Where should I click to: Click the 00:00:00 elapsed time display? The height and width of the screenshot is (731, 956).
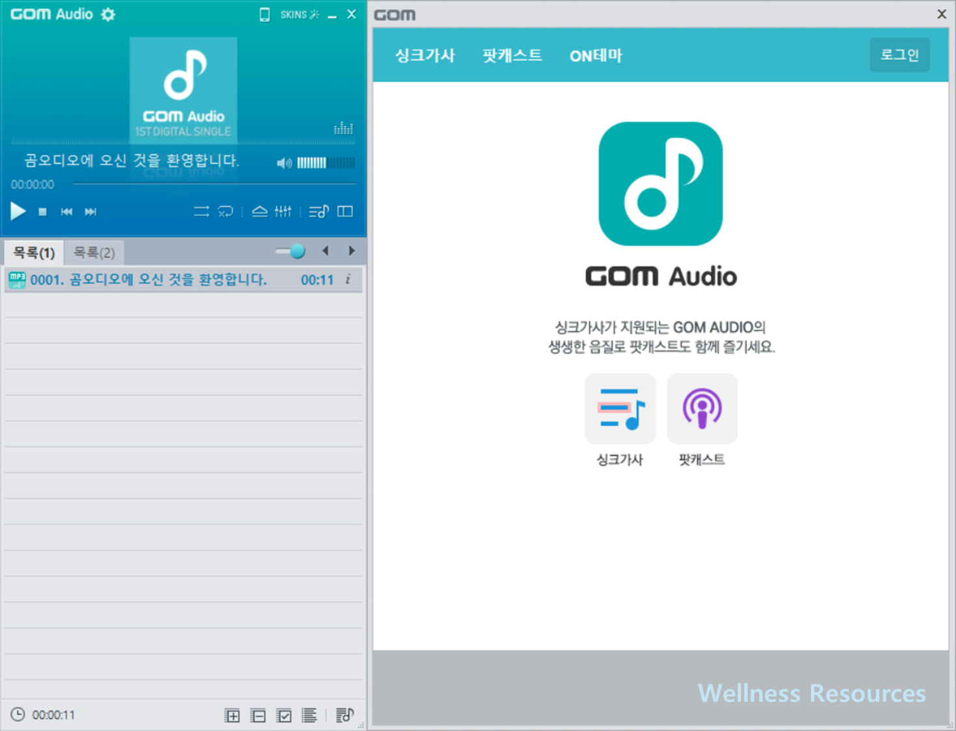coord(33,185)
